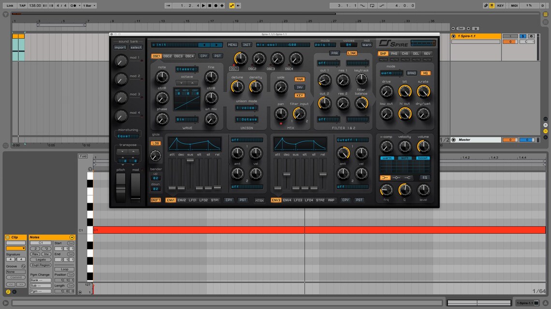Viewport: 551px width, 309px height.
Task: Enable Loop in the Notes panel
Action: click(x=65, y=269)
